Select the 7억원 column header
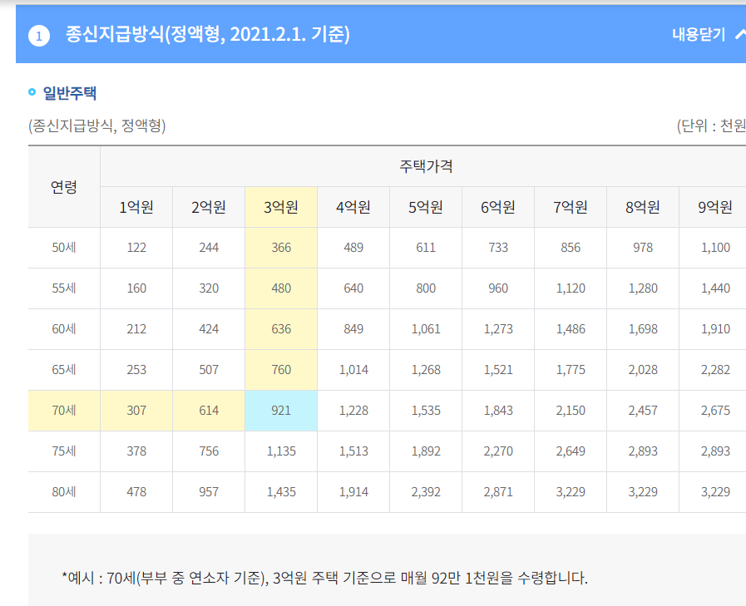Screen dimensions: 746x606 (x=570, y=207)
